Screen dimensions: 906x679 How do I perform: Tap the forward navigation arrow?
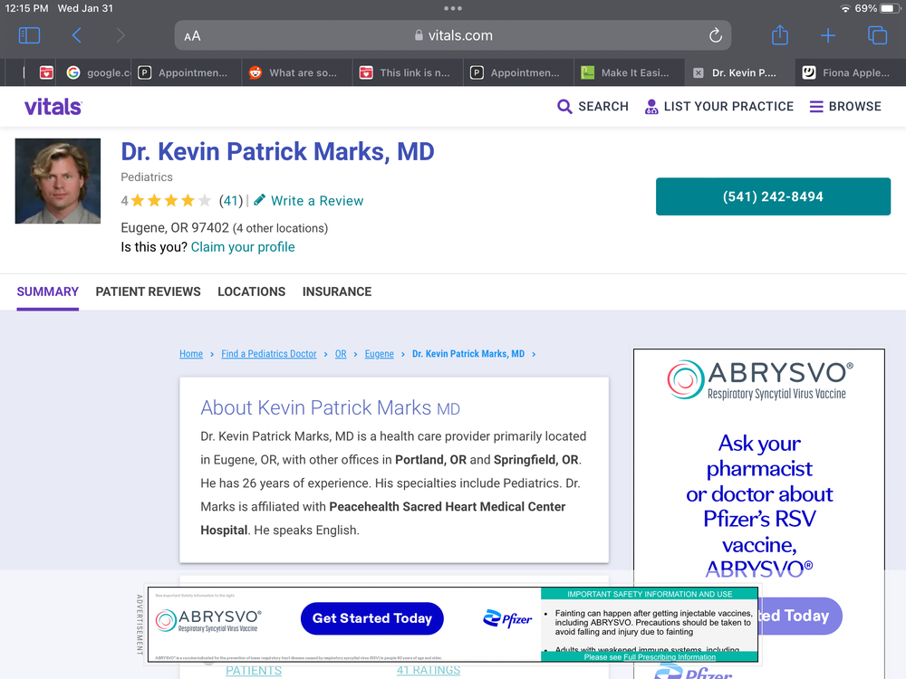120,36
